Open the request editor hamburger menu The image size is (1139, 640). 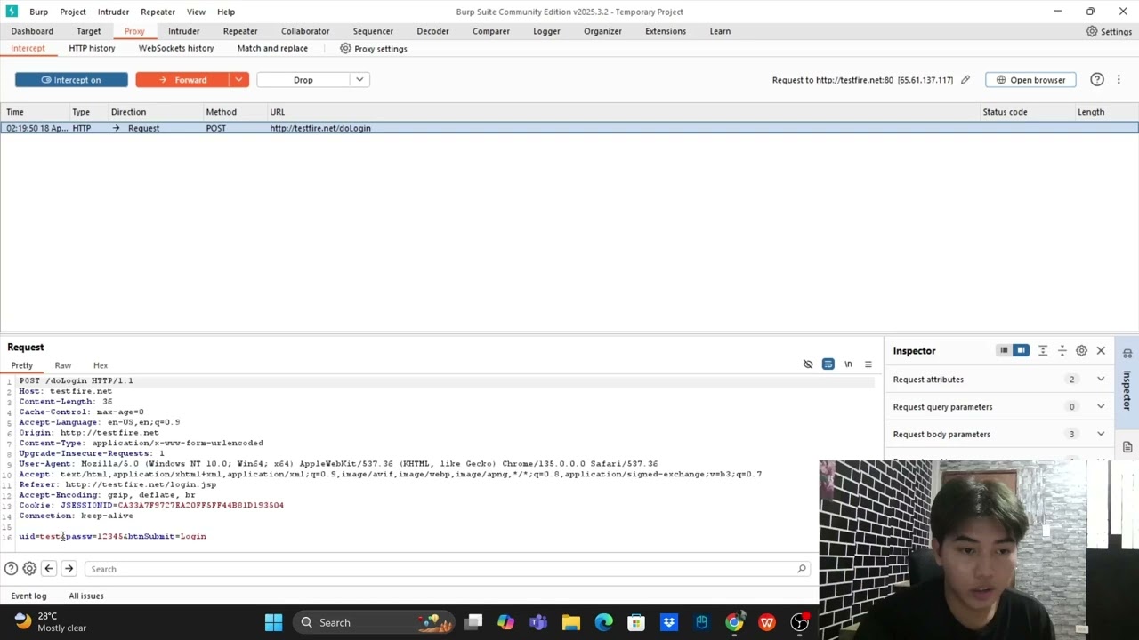(868, 364)
